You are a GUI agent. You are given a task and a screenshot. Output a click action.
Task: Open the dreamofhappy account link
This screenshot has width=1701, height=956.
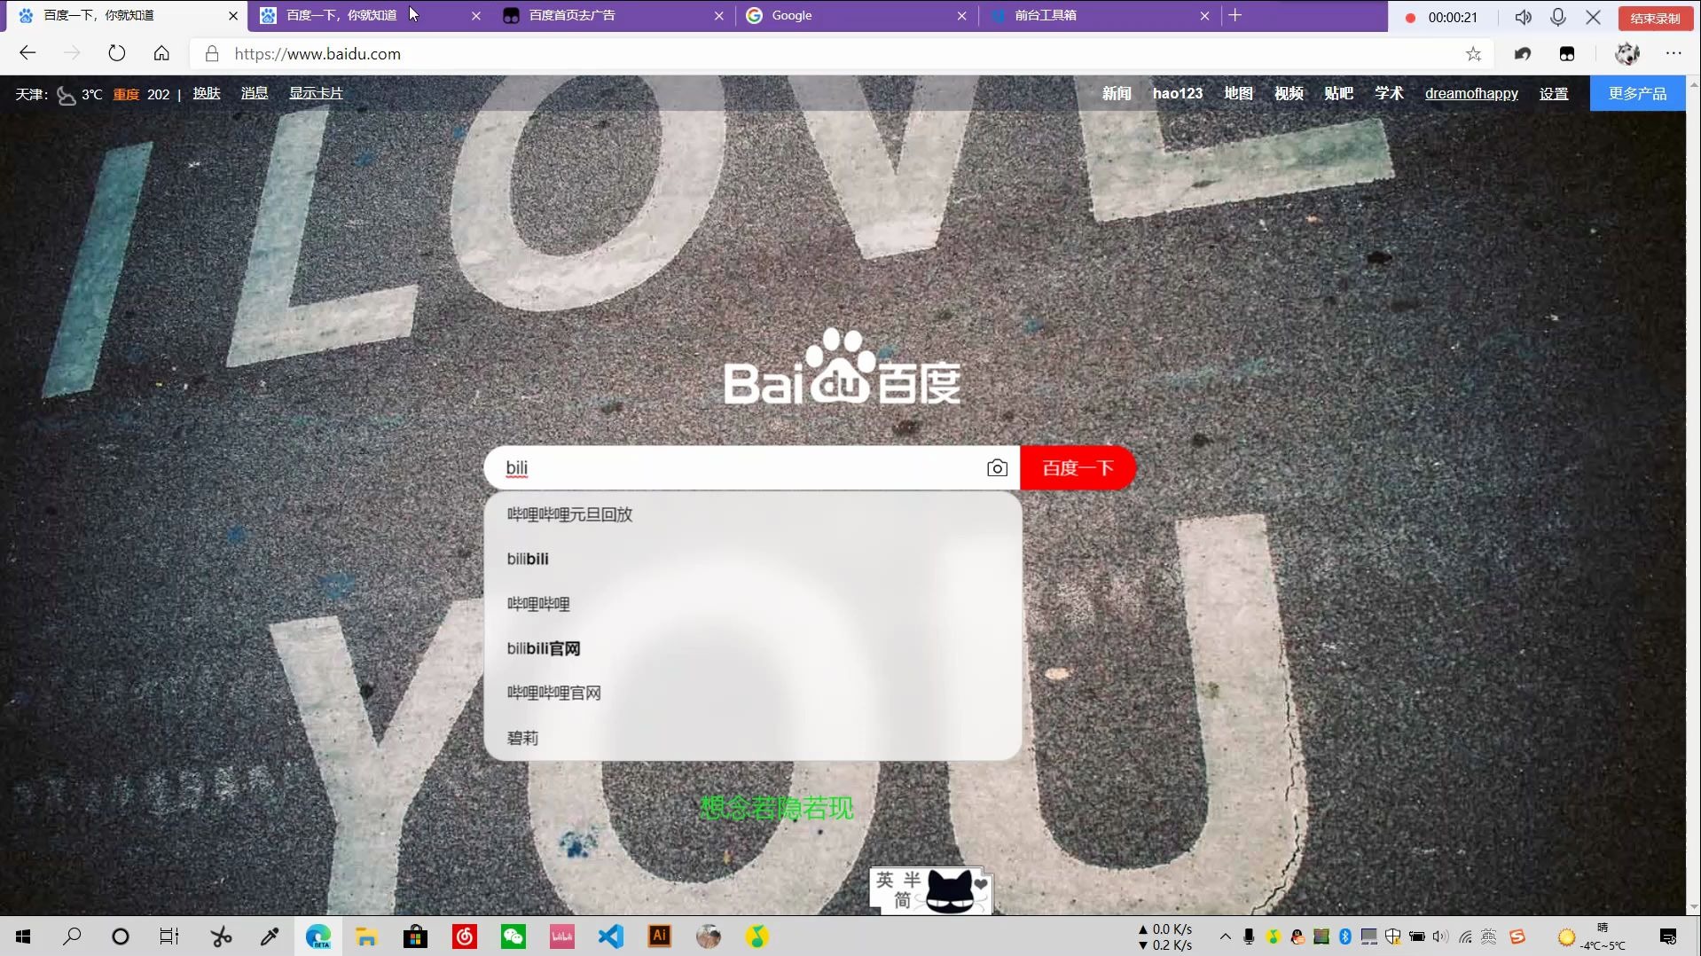point(1471,93)
